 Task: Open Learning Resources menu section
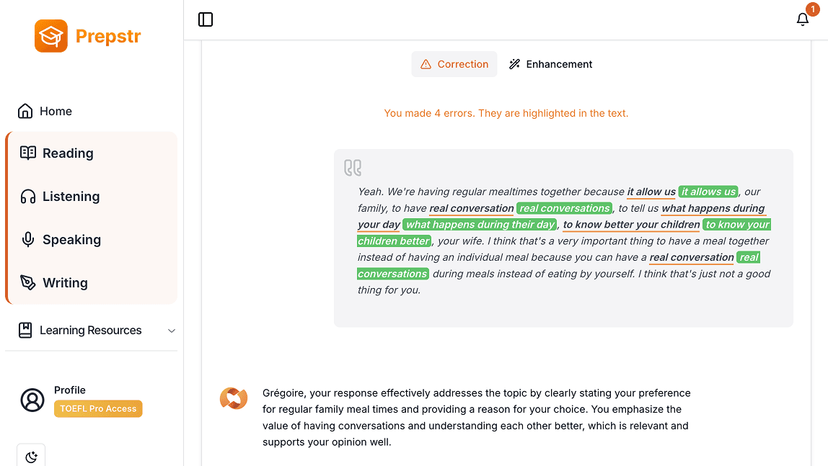90,331
